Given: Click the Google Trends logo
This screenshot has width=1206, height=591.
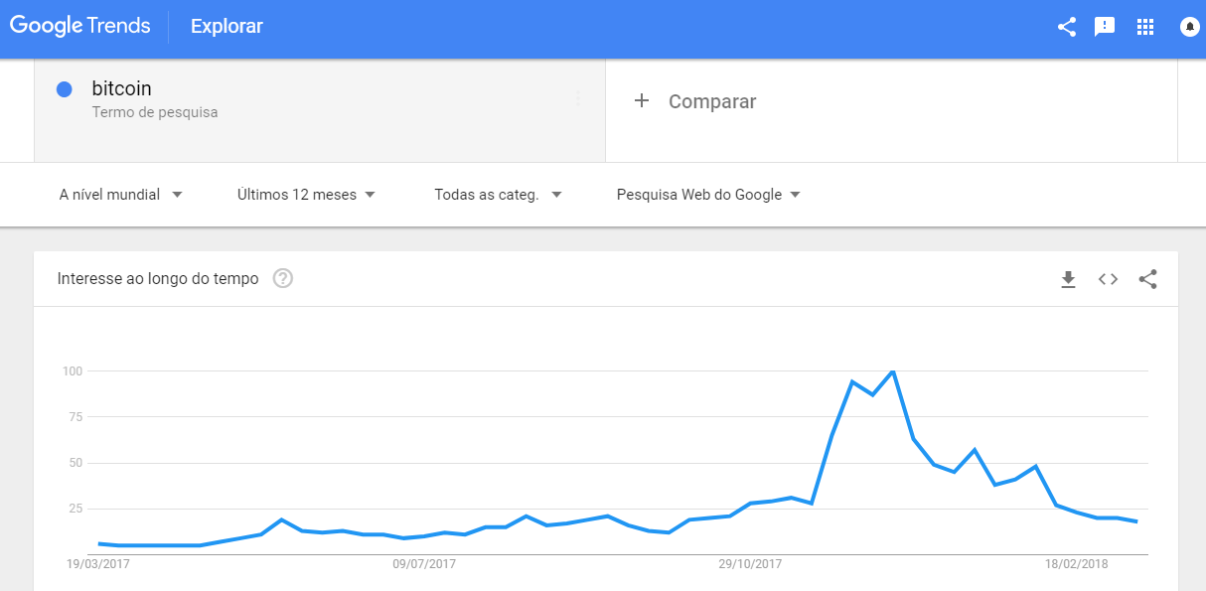Looking at the screenshot, I should 79,26.
